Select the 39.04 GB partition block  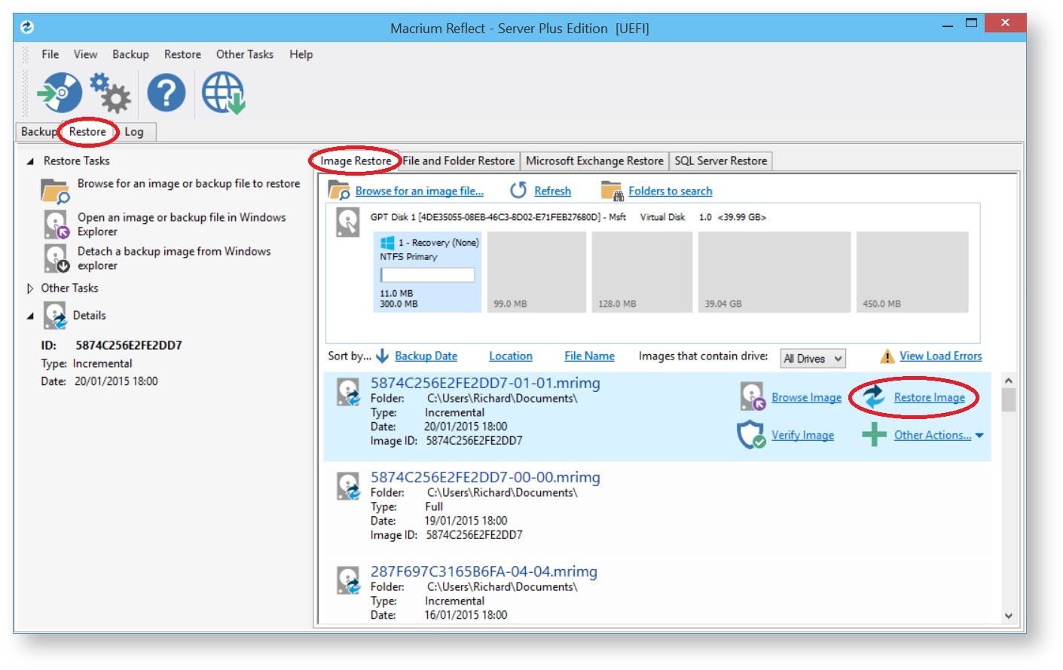pos(774,271)
